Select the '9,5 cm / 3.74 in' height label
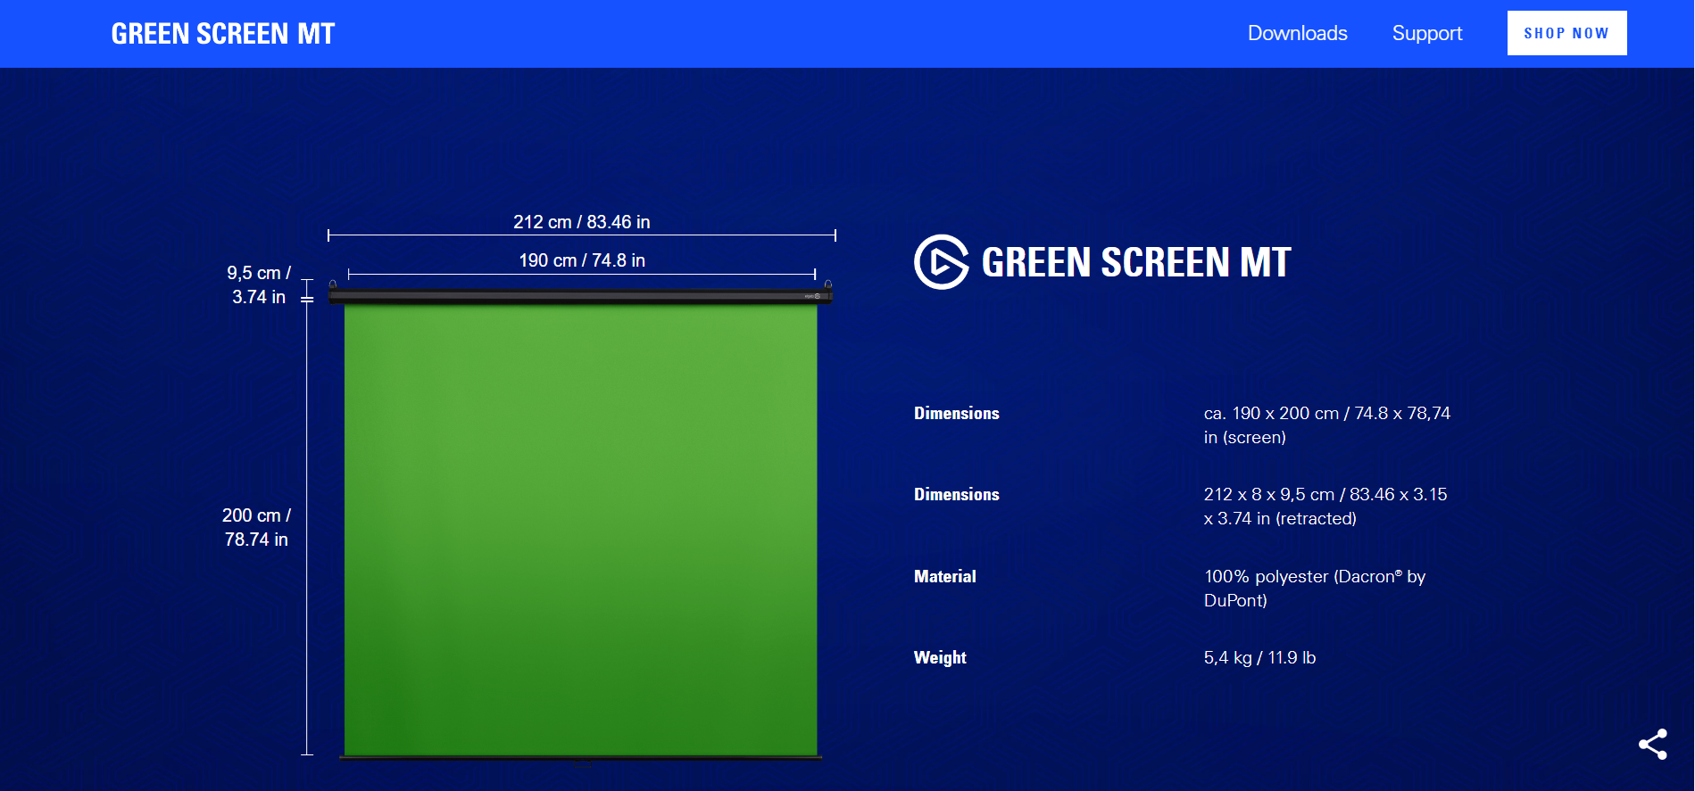The height and width of the screenshot is (791, 1695). coord(259,284)
